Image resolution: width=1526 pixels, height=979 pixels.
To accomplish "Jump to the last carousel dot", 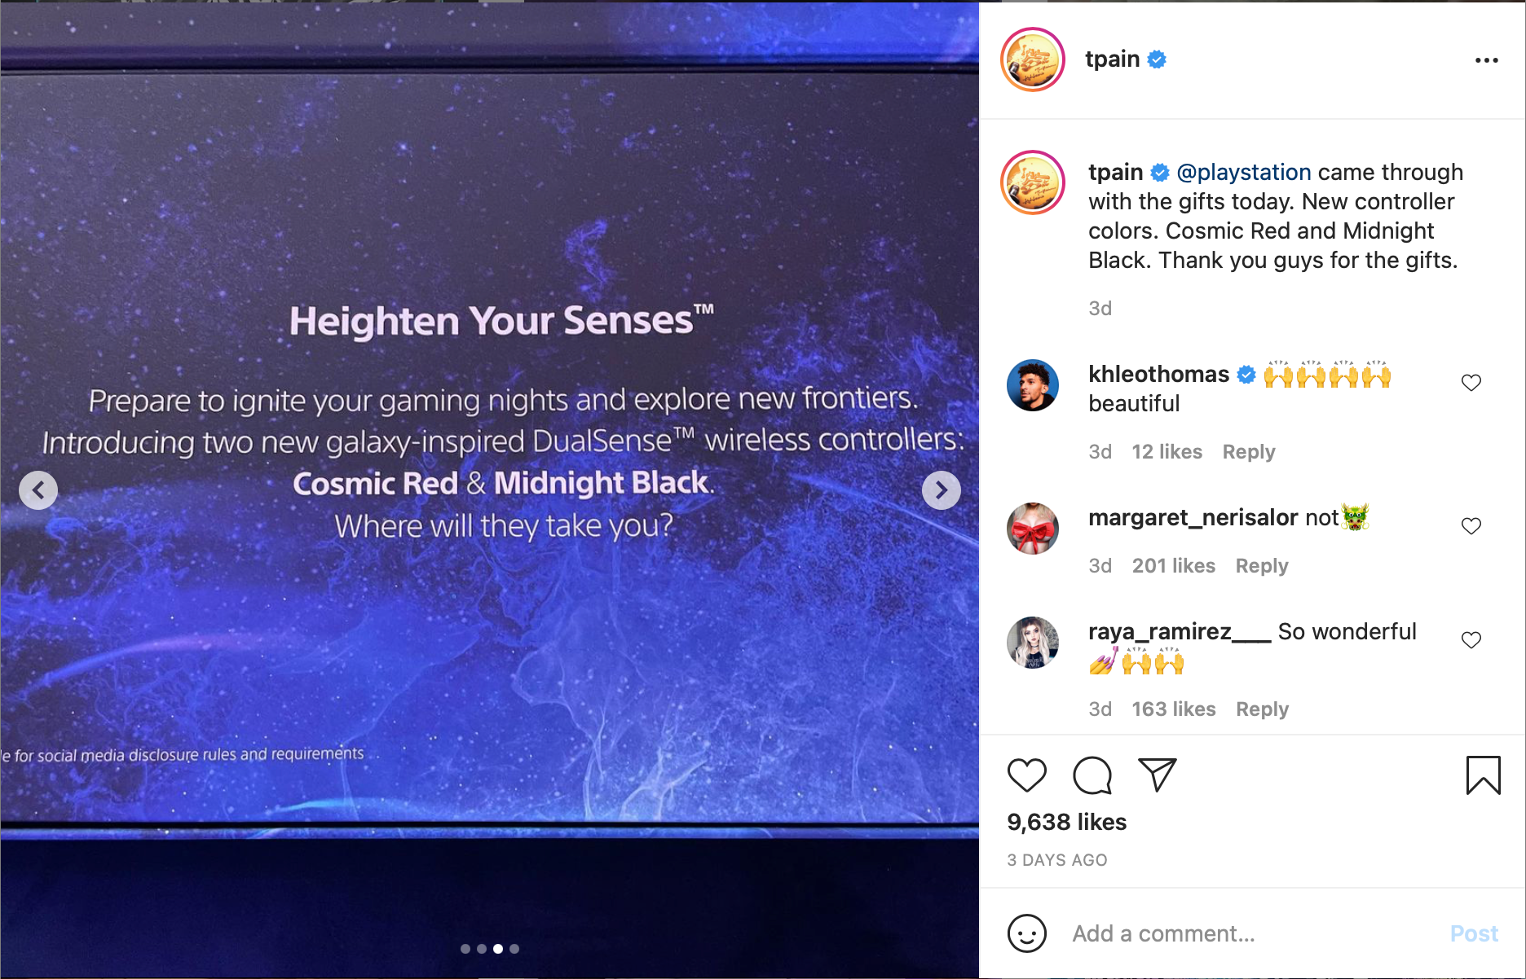I will tap(514, 949).
